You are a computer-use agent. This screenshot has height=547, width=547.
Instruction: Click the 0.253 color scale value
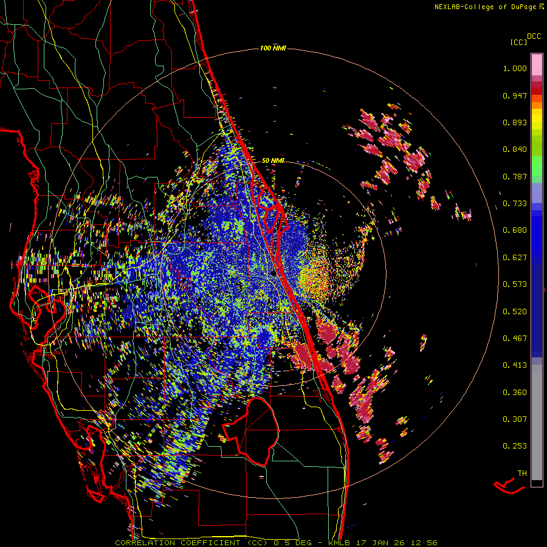pos(515,446)
